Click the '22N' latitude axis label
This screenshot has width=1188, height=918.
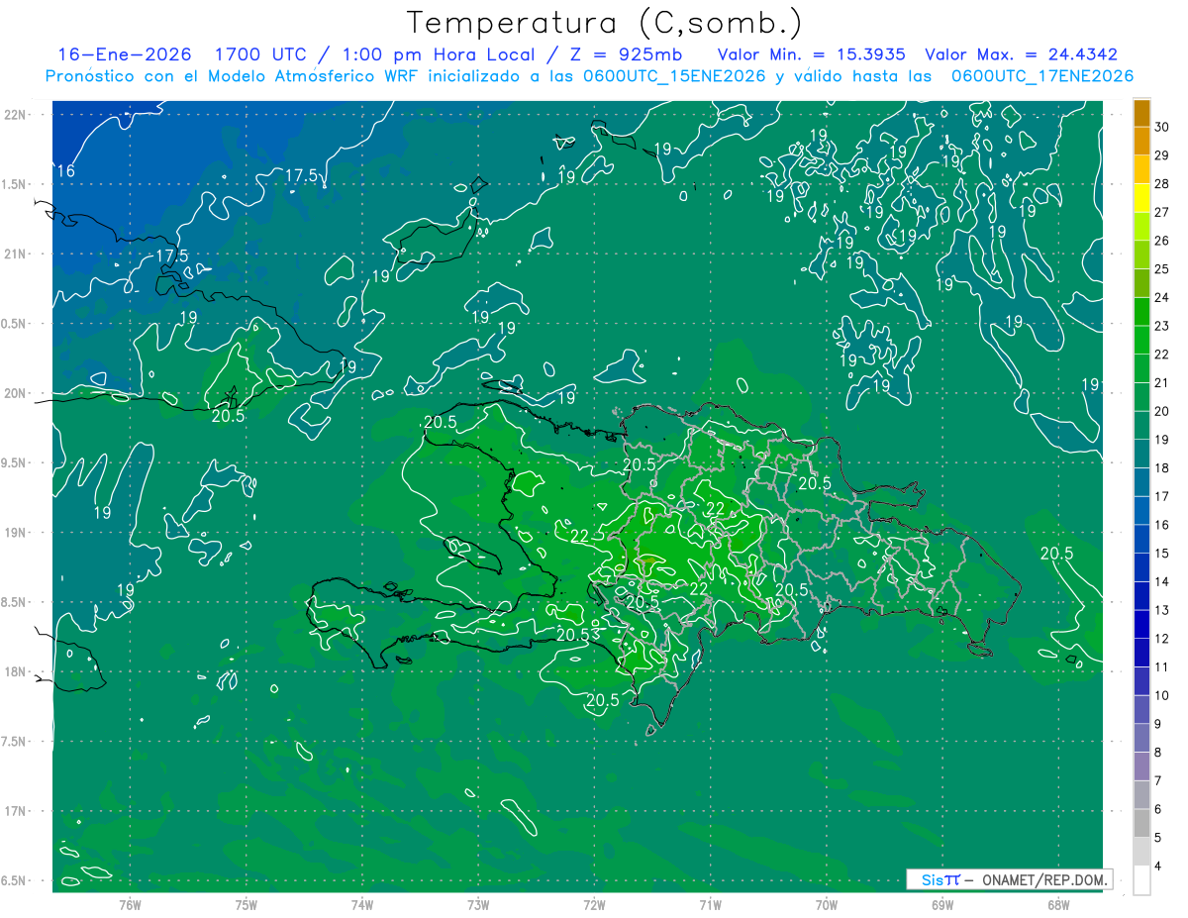point(16,114)
